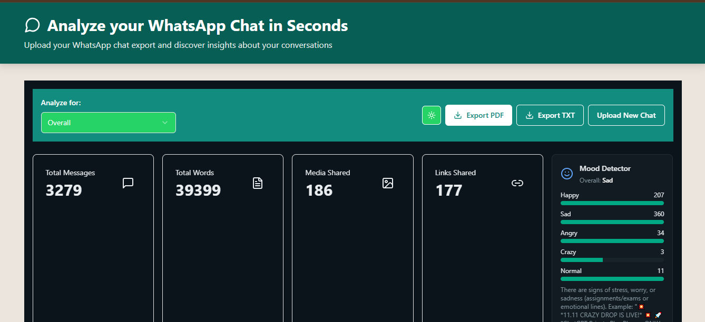This screenshot has width=705, height=322.
Task: Click the image icon in Media Shared card
Action: (x=388, y=183)
